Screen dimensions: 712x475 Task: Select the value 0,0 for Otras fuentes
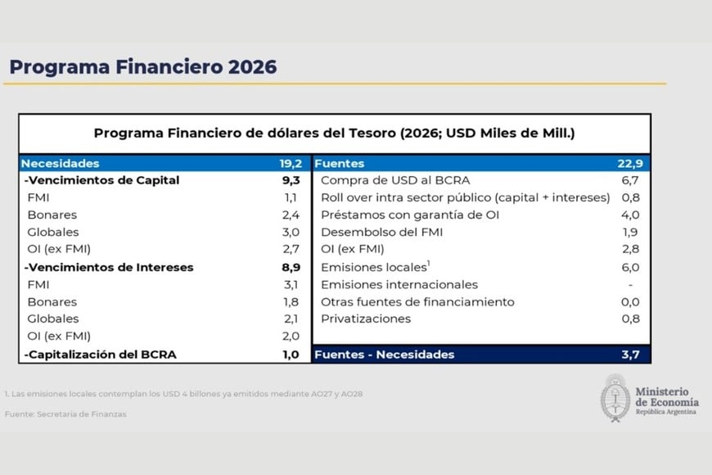[630, 302]
